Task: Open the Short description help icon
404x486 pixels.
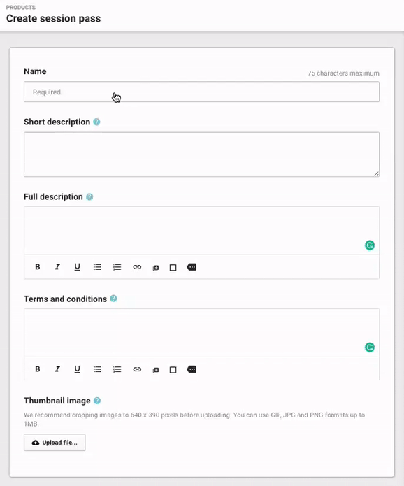Action: click(x=96, y=122)
